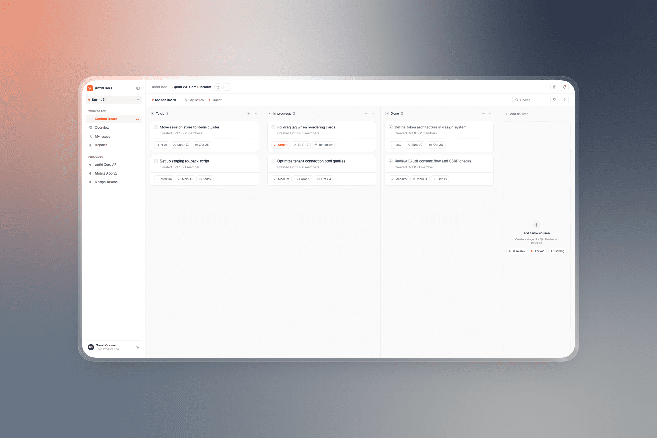This screenshot has width=657, height=438.
Task: Click the SC avatar in the sidebar
Action: point(91,347)
